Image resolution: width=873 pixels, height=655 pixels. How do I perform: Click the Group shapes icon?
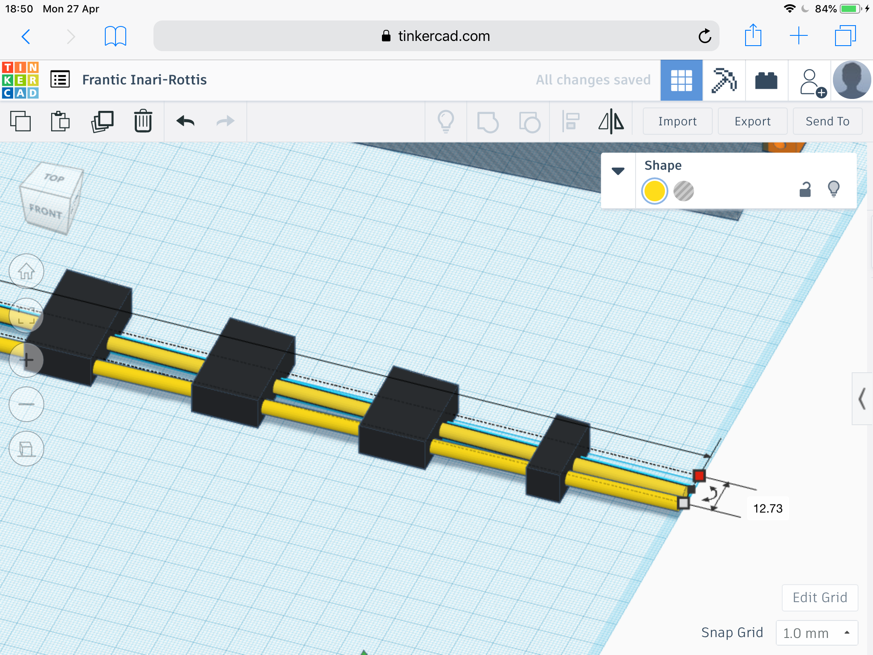pos(488,122)
